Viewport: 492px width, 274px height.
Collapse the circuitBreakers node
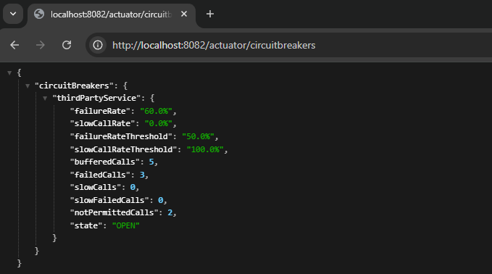coord(28,86)
